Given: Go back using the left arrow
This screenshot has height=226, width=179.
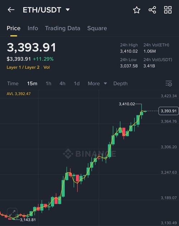Looking at the screenshot, I should (11, 10).
